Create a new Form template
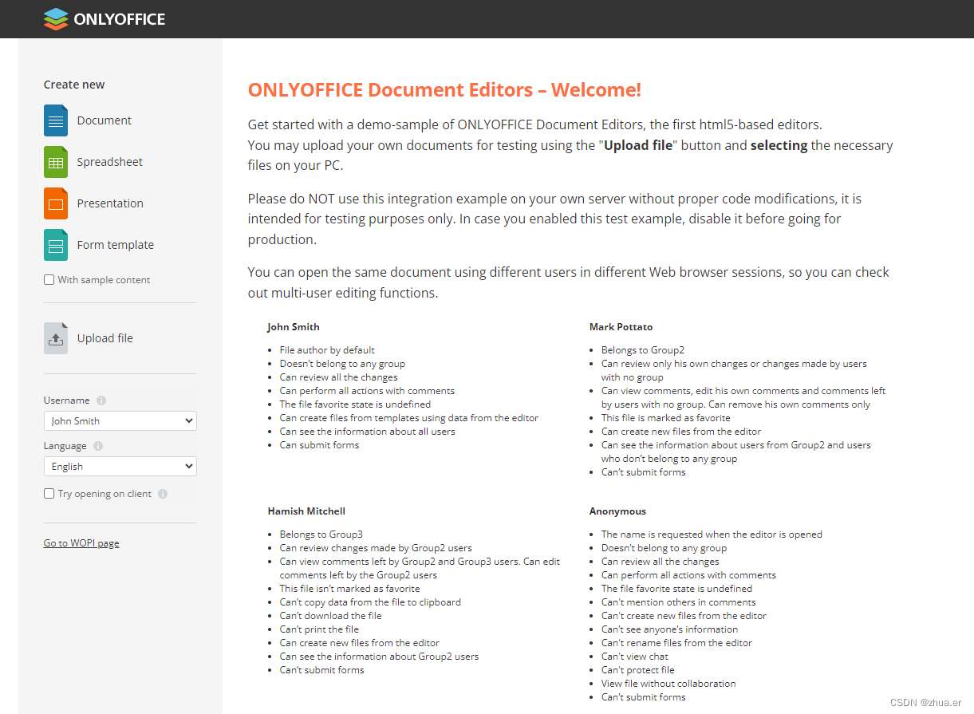 pos(116,245)
